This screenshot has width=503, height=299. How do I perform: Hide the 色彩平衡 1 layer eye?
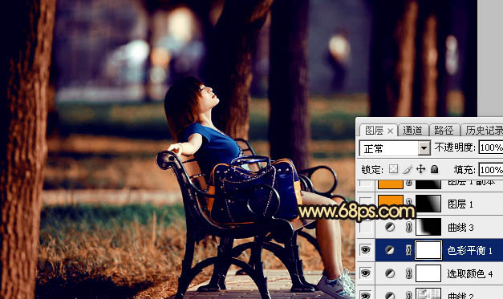[x=365, y=250]
